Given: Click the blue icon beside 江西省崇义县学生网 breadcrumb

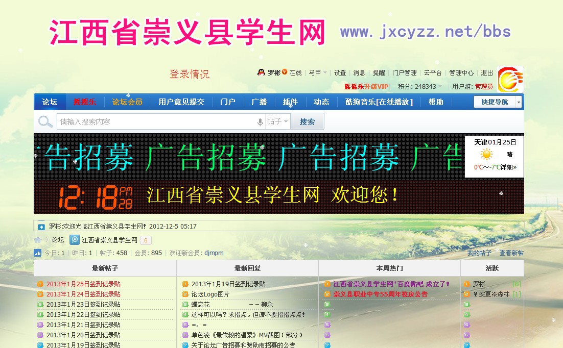Looking at the screenshot, I should [74, 240].
